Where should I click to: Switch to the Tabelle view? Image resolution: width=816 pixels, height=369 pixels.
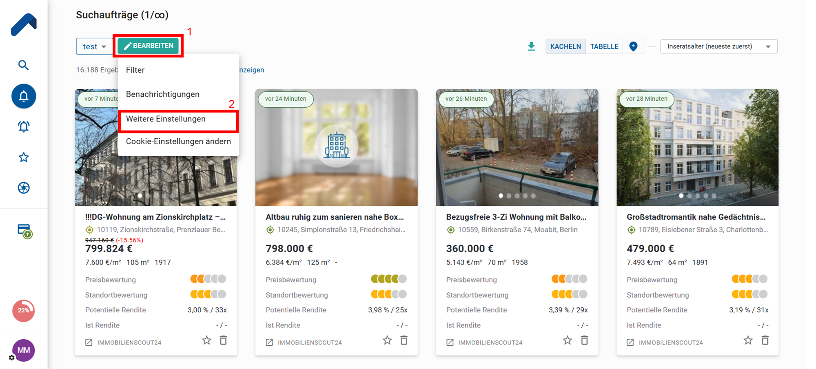click(x=604, y=46)
